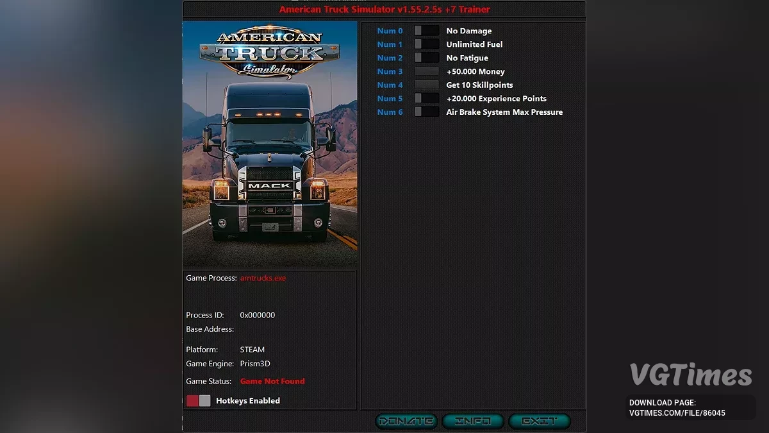Activate the Get 10 Skillpoints bar
The image size is (769, 433).
click(x=427, y=85)
